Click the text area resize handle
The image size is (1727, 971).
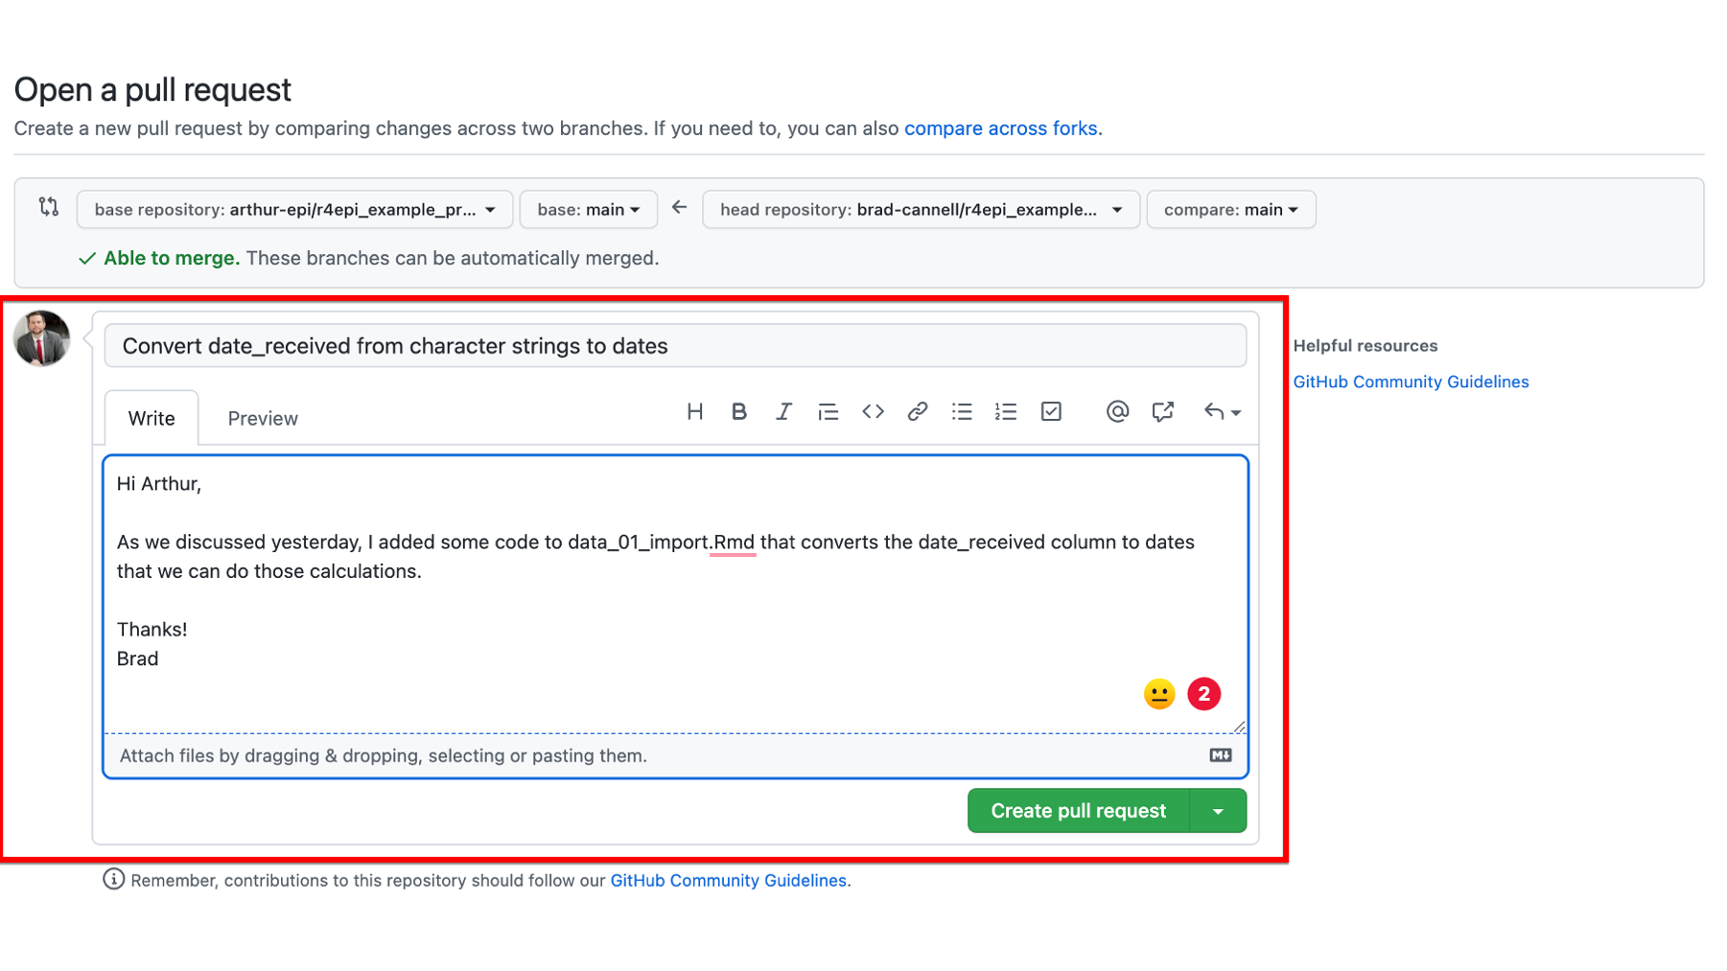[1239, 727]
